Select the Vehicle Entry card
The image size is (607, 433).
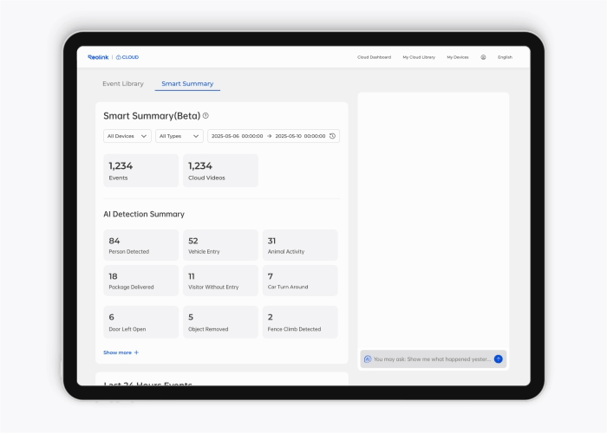pos(220,245)
